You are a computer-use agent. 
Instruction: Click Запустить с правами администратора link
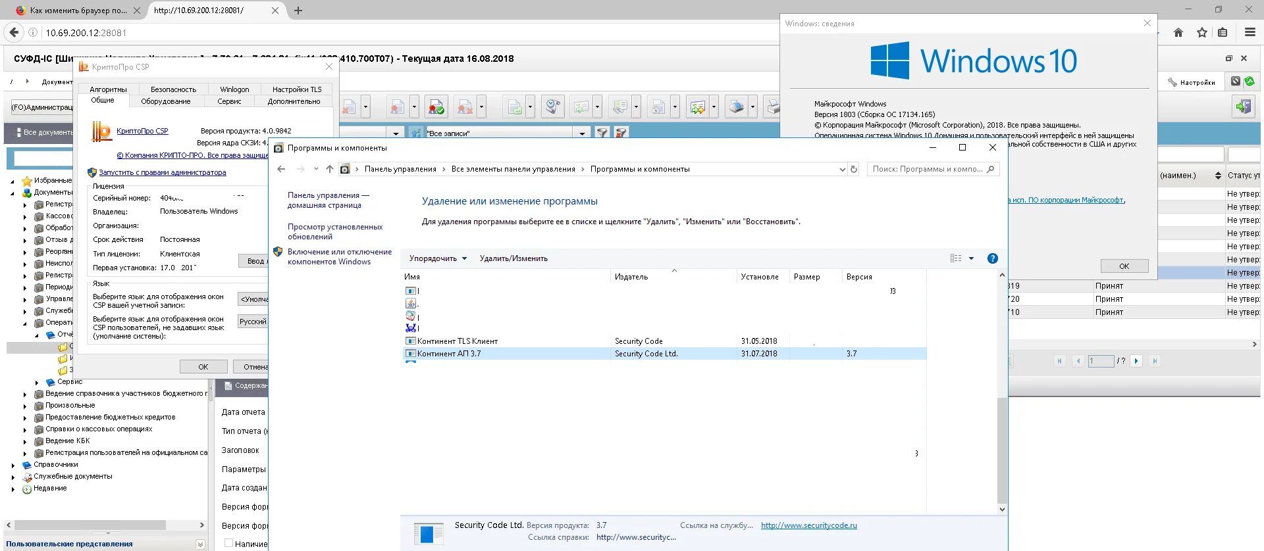click(x=163, y=172)
